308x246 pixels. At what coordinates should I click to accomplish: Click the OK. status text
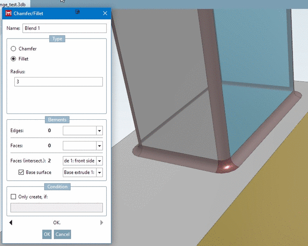(x=57, y=223)
